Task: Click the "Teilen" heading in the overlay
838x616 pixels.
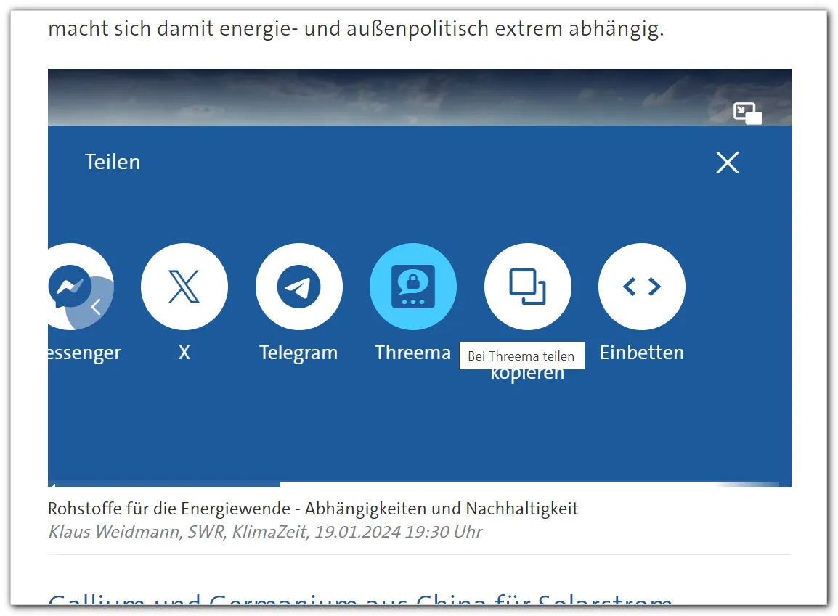Action: 113,162
